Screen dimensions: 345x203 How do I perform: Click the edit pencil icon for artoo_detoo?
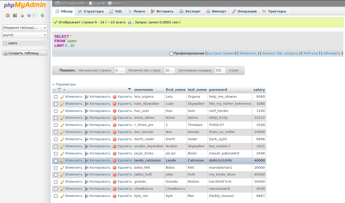tap(62, 118)
